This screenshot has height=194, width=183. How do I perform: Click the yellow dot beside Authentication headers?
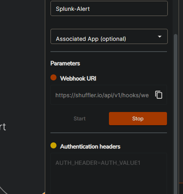[53, 146]
